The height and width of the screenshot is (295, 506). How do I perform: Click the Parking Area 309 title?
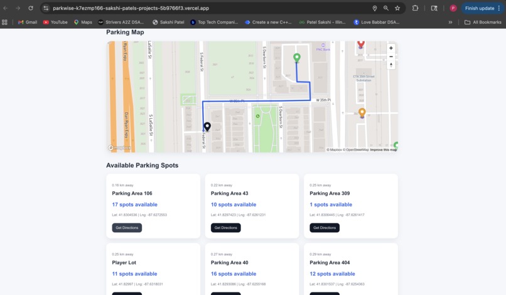point(330,193)
